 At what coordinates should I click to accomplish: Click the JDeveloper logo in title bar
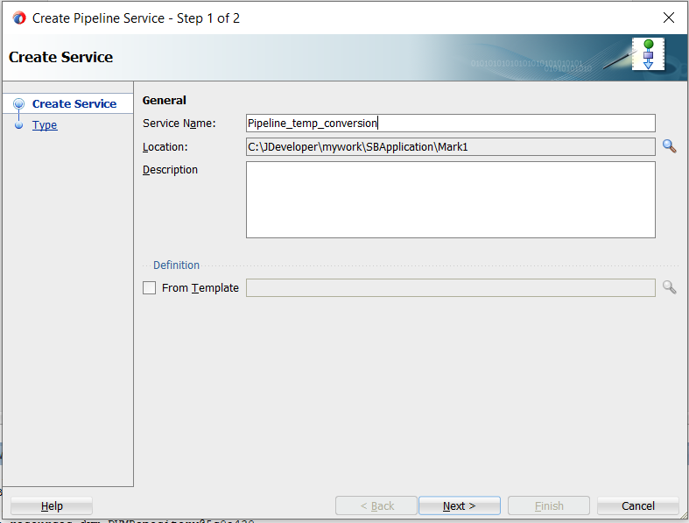click(19, 18)
